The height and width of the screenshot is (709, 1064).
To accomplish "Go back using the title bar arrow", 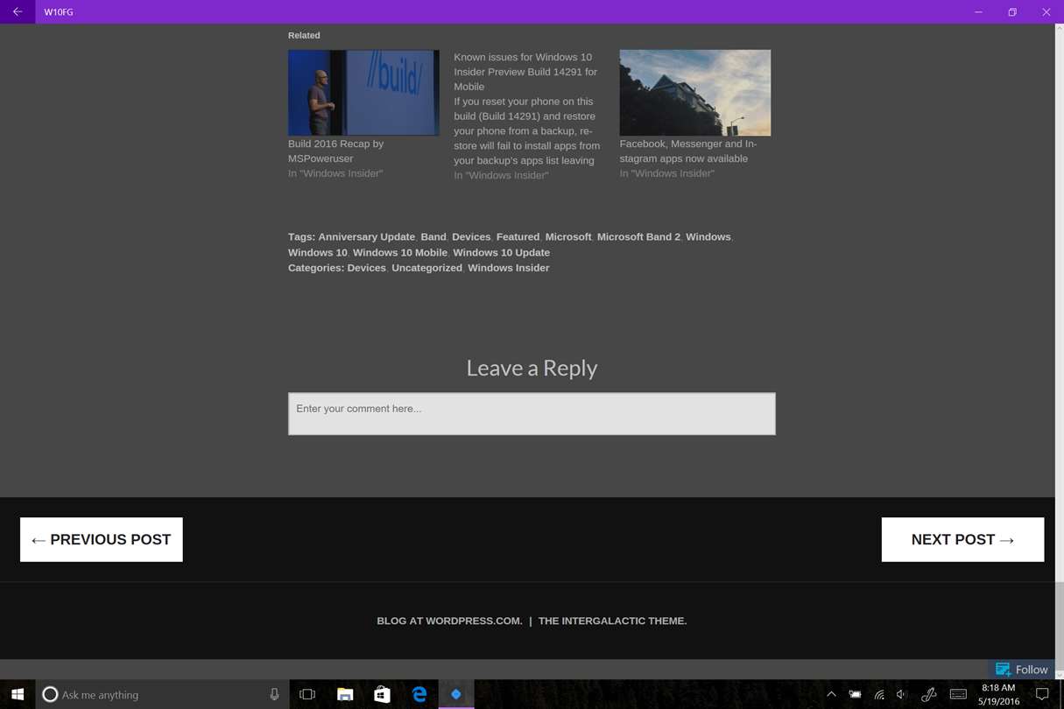I will [x=18, y=12].
